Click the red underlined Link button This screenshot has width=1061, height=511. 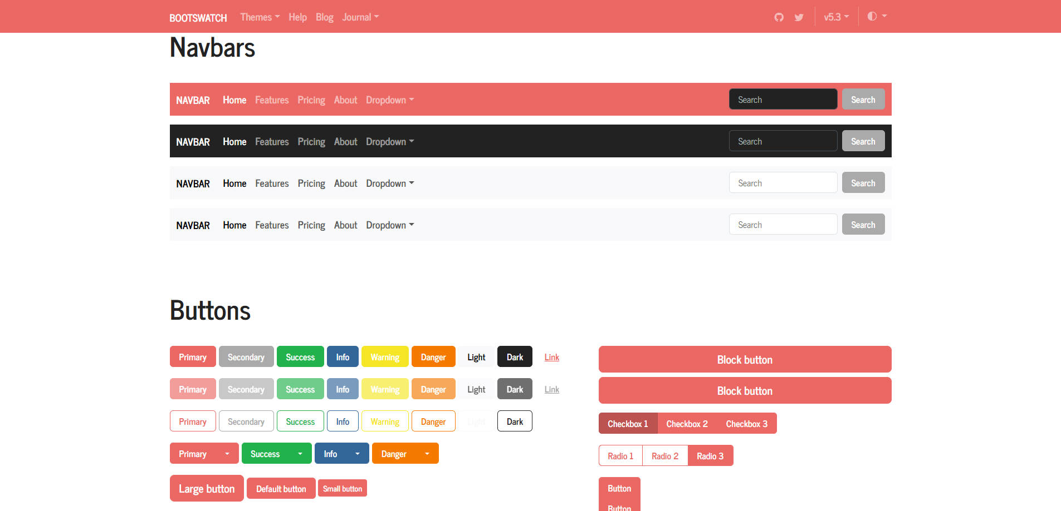(x=551, y=357)
